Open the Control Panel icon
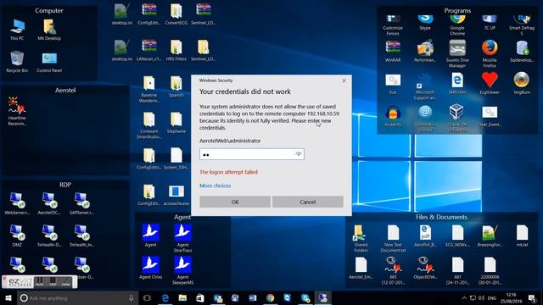The image size is (543, 305). coord(49,62)
